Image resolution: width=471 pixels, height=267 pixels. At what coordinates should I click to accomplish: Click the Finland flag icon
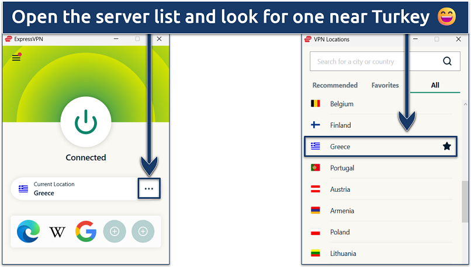tap(316, 125)
